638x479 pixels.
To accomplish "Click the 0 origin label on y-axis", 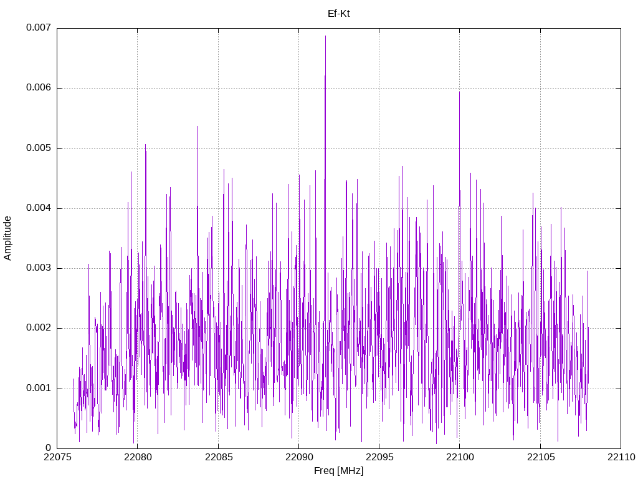I will tap(47, 448).
